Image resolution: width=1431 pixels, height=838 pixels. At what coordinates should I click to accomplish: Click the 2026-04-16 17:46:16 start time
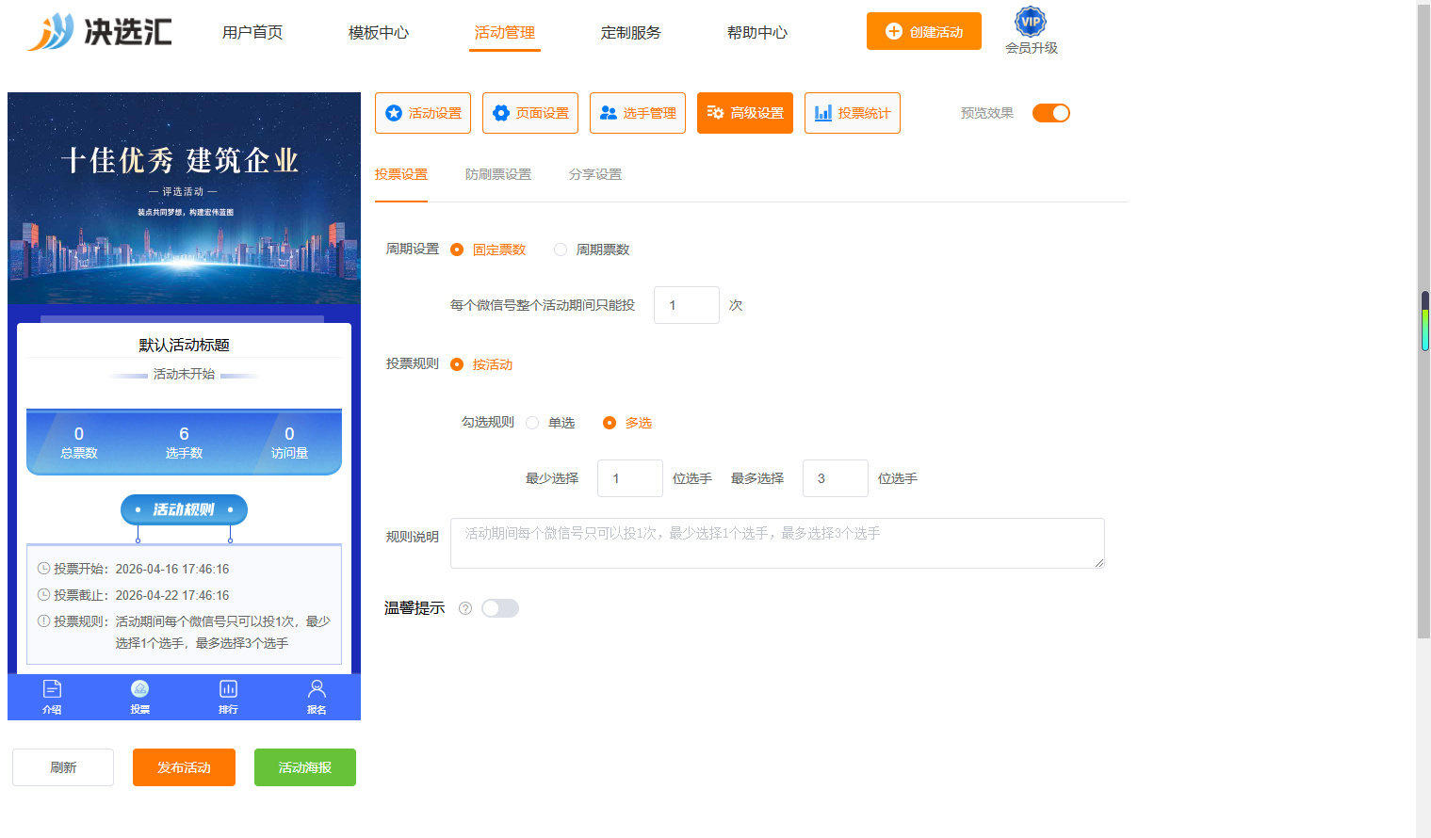(x=172, y=569)
